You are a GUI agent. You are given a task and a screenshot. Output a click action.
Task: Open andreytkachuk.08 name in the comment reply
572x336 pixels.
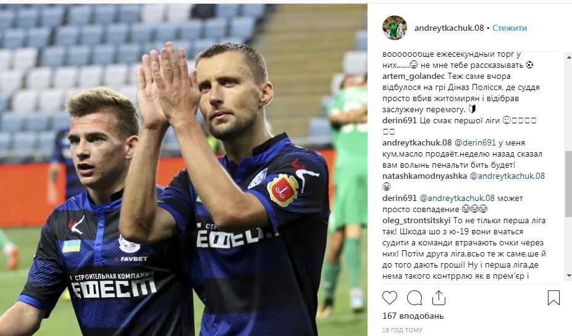(x=417, y=142)
